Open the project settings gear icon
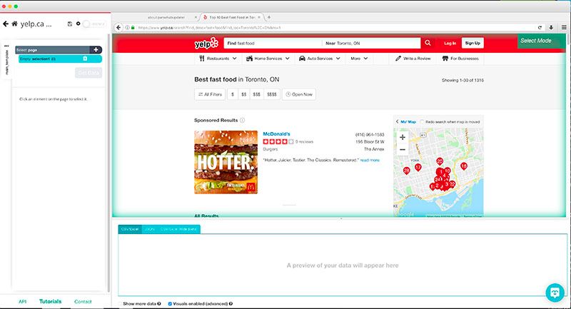 click(78, 24)
